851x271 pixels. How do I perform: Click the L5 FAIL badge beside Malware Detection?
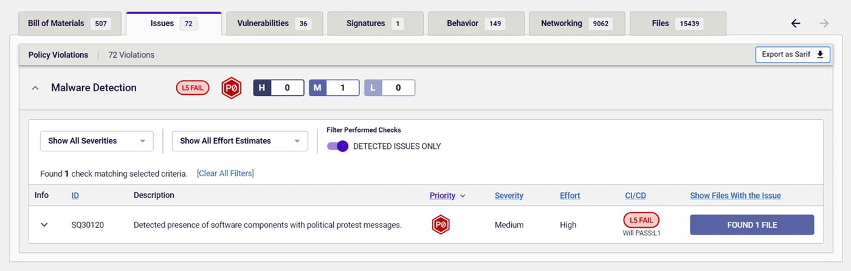(193, 88)
